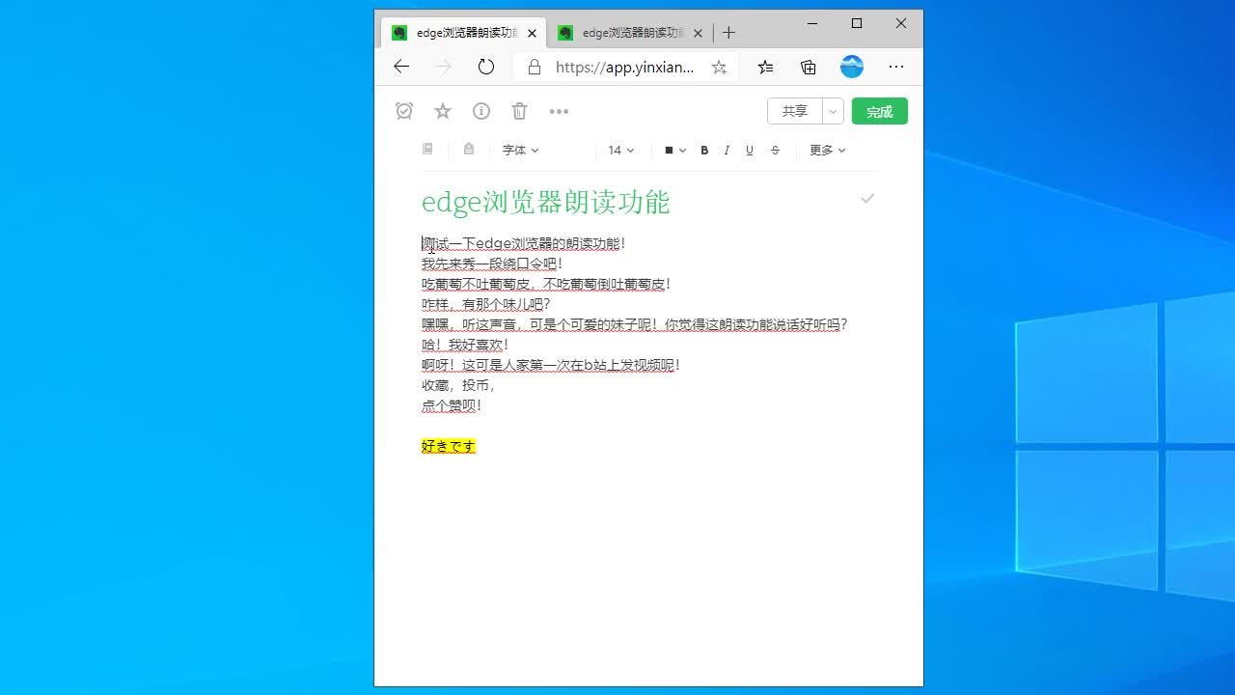This screenshot has width=1235, height=695.
Task: Close the second Evernote tab
Action: (x=698, y=33)
